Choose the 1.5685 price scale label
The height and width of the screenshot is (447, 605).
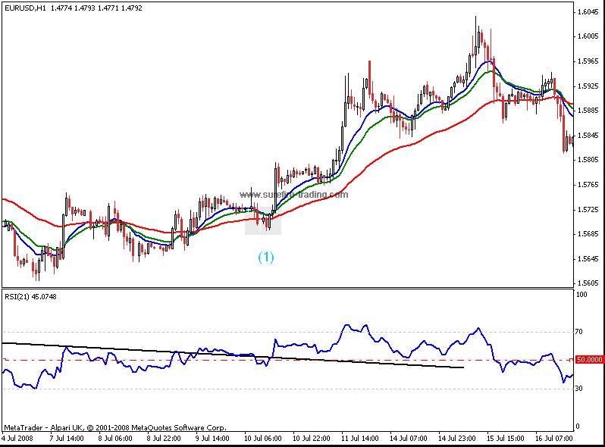588,233
